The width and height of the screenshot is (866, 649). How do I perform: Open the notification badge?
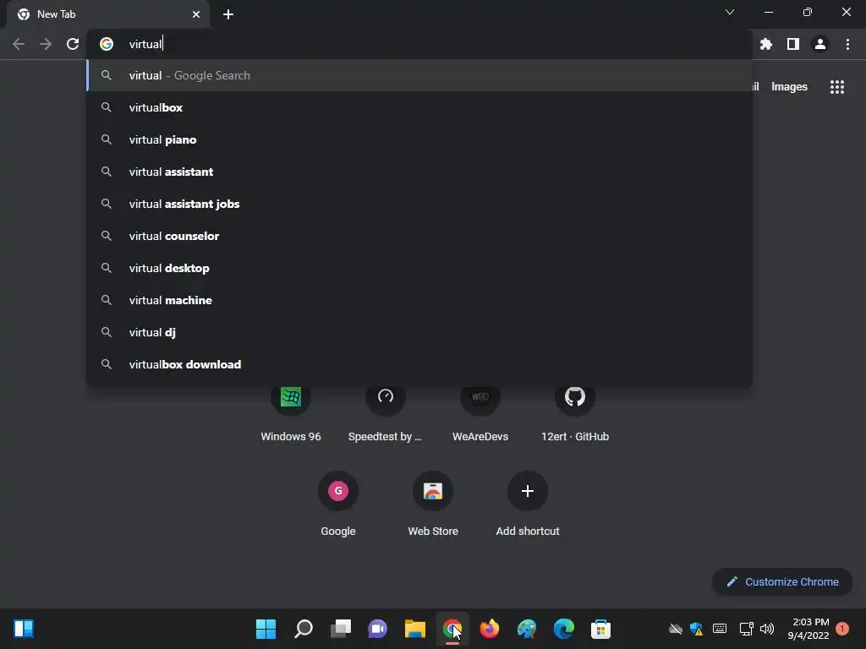[842, 629]
